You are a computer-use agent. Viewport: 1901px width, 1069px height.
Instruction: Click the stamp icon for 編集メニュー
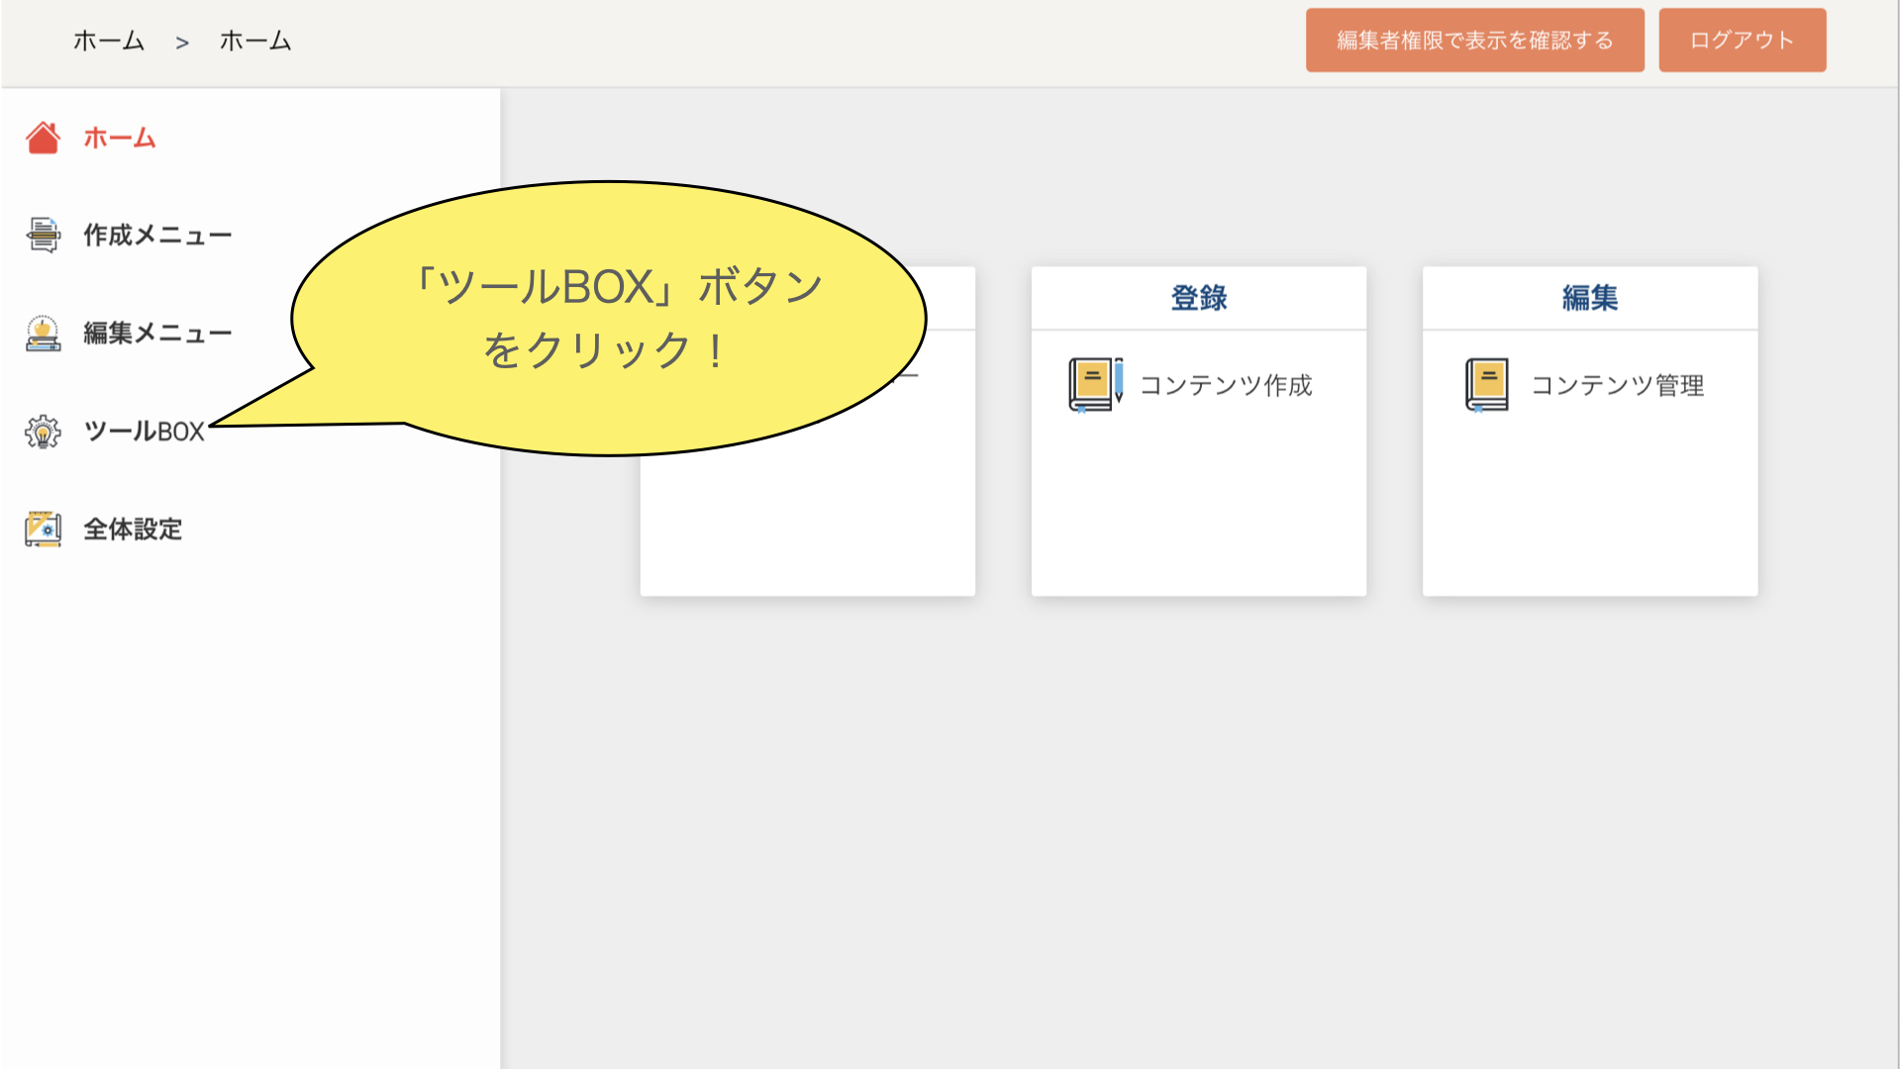[x=43, y=334]
